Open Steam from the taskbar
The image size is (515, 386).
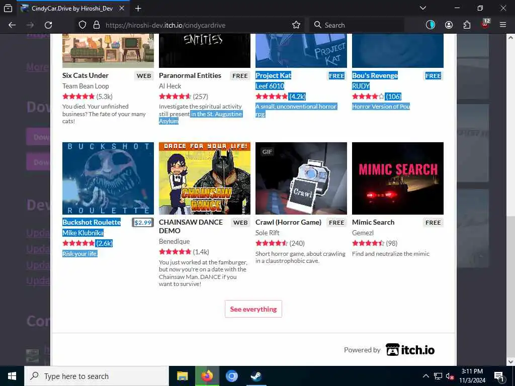tap(256, 376)
